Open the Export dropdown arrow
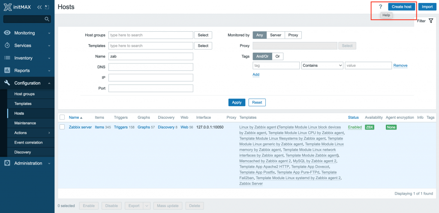The height and width of the screenshot is (213, 439). pyautogui.click(x=147, y=206)
